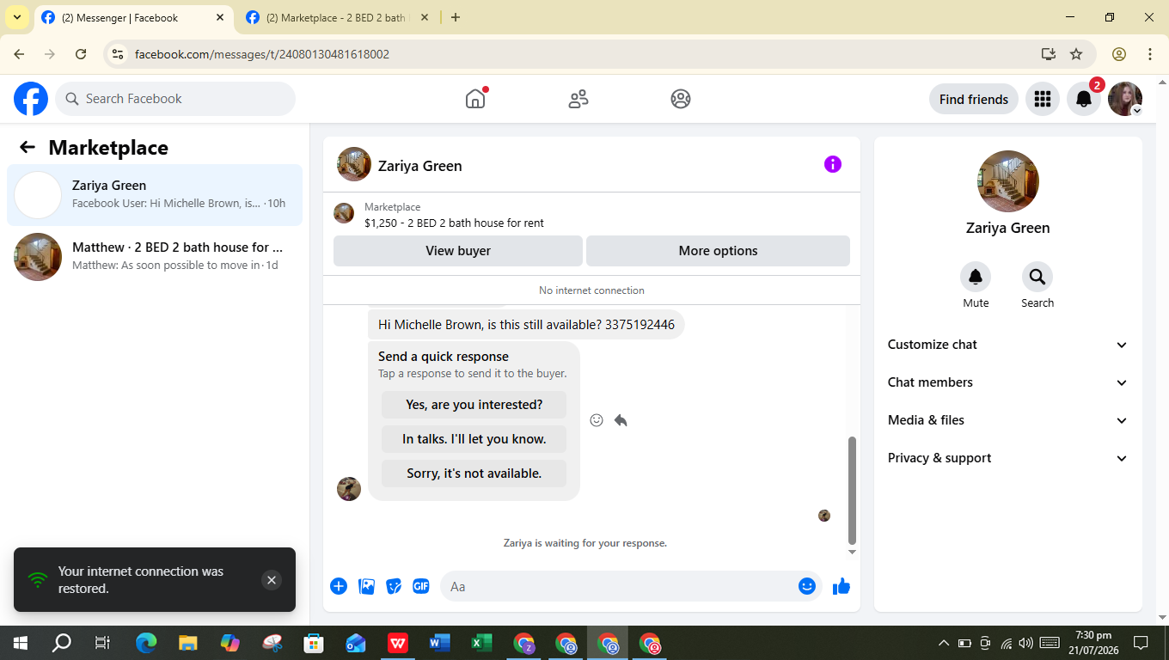Click the Facebook logo
The width and height of the screenshot is (1169, 660).
31,99
